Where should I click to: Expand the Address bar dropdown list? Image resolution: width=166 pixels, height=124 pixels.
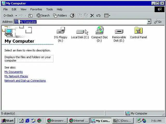149,22
